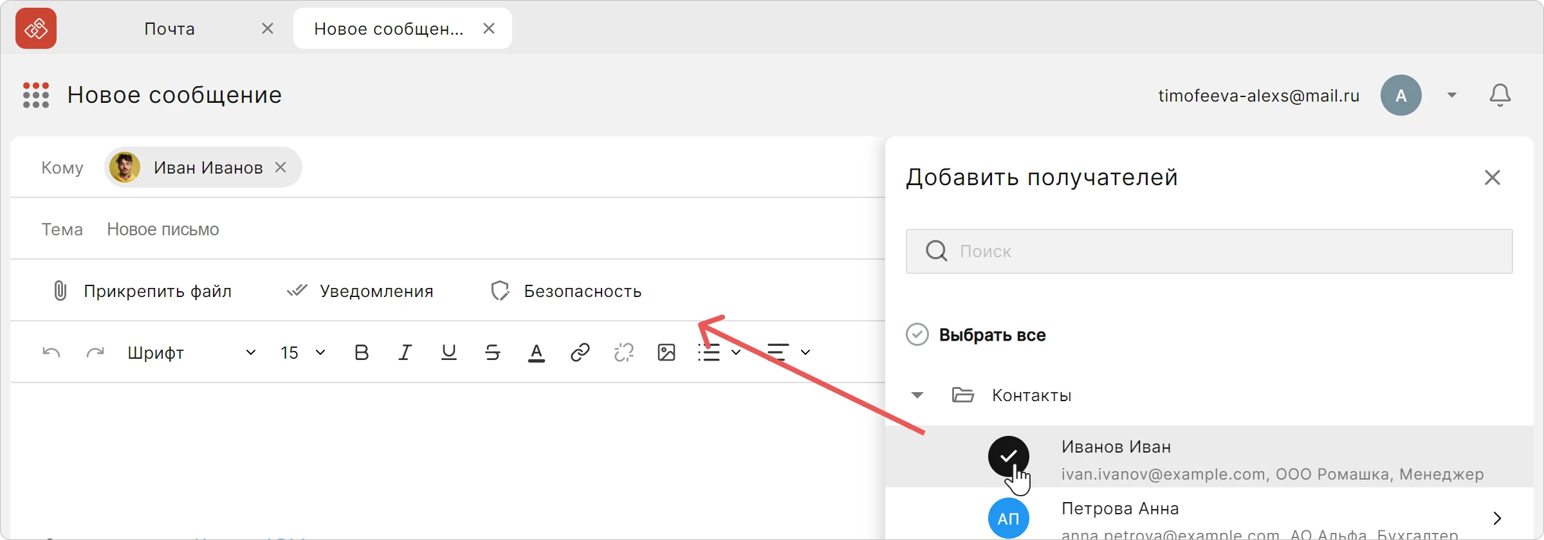Click the paperclip attach icon

click(x=60, y=291)
